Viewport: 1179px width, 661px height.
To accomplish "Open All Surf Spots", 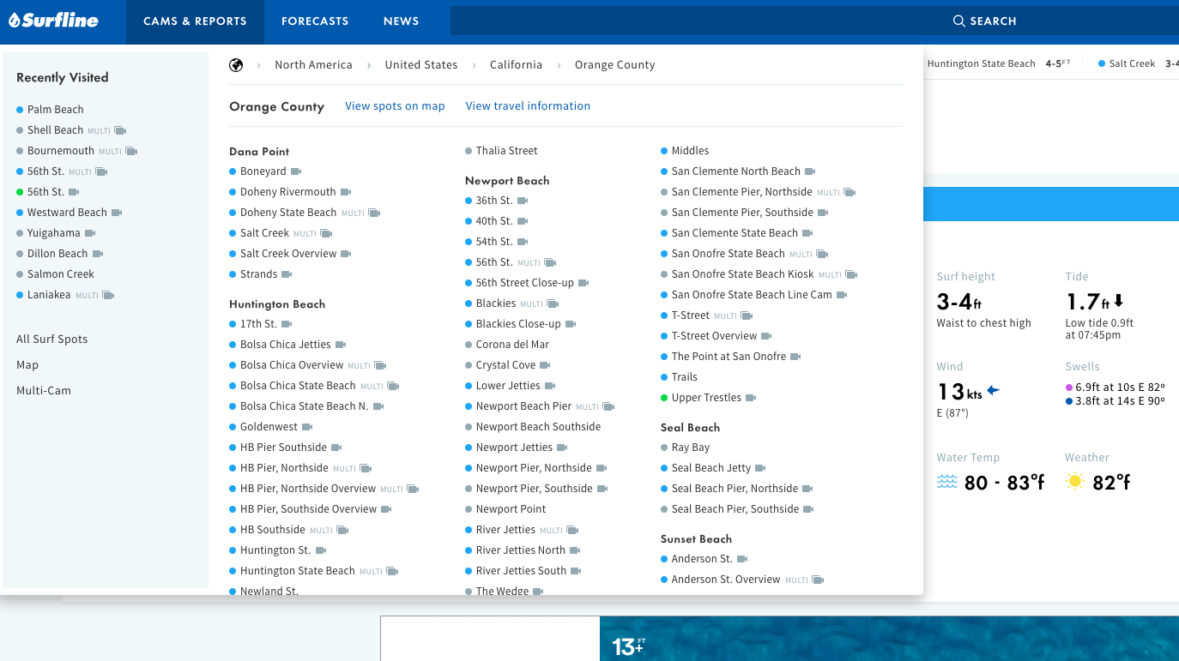I will click(51, 340).
